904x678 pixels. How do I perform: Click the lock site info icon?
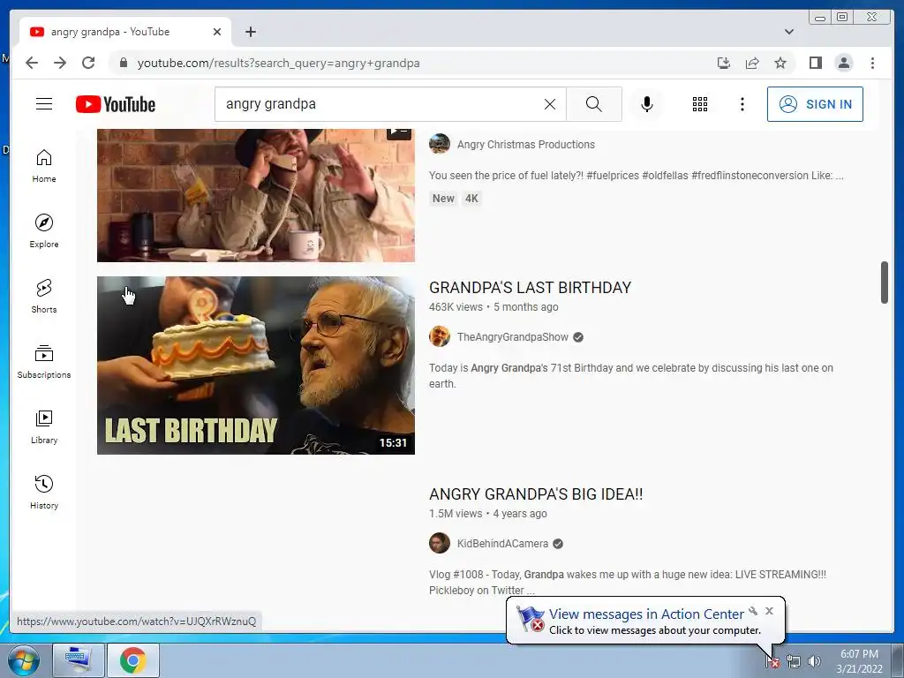[124, 63]
